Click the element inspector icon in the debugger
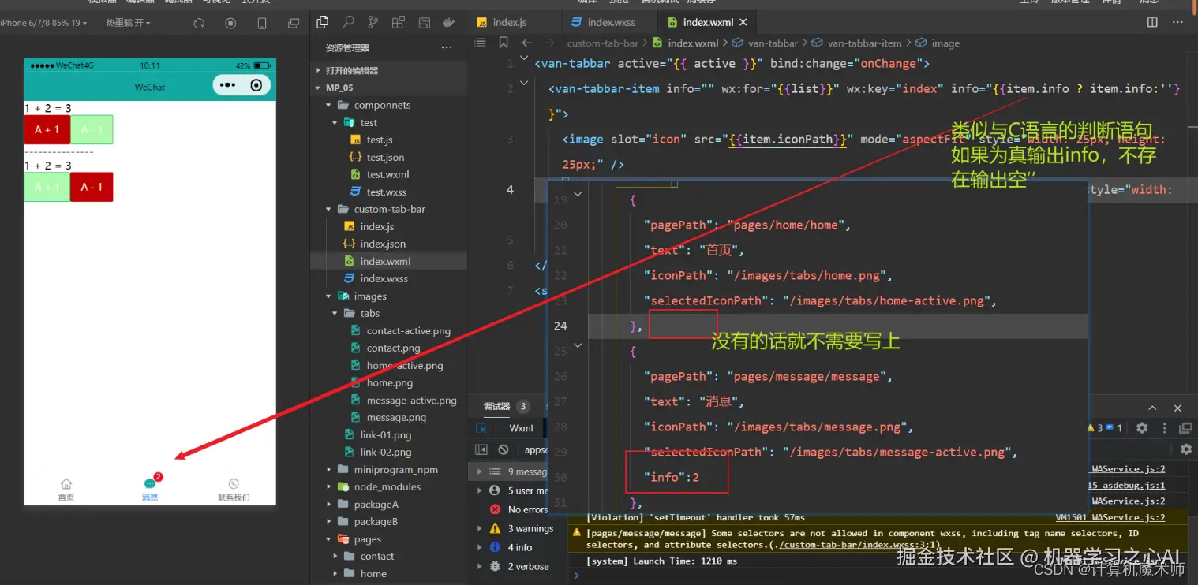1198x585 pixels. click(x=481, y=428)
